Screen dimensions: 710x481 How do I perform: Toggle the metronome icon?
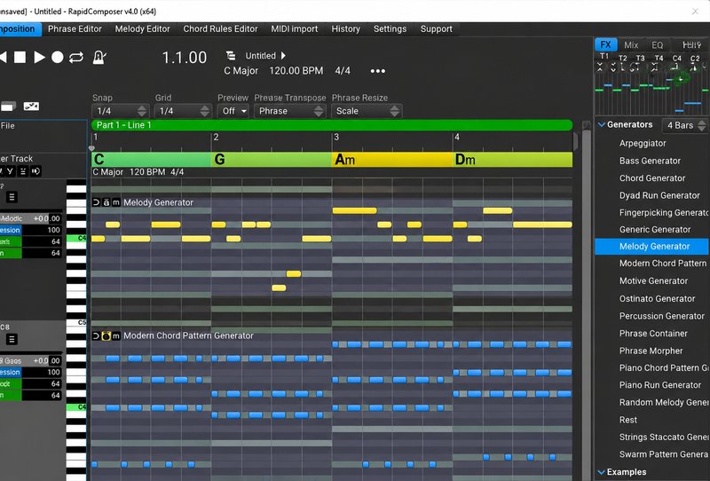pos(99,57)
